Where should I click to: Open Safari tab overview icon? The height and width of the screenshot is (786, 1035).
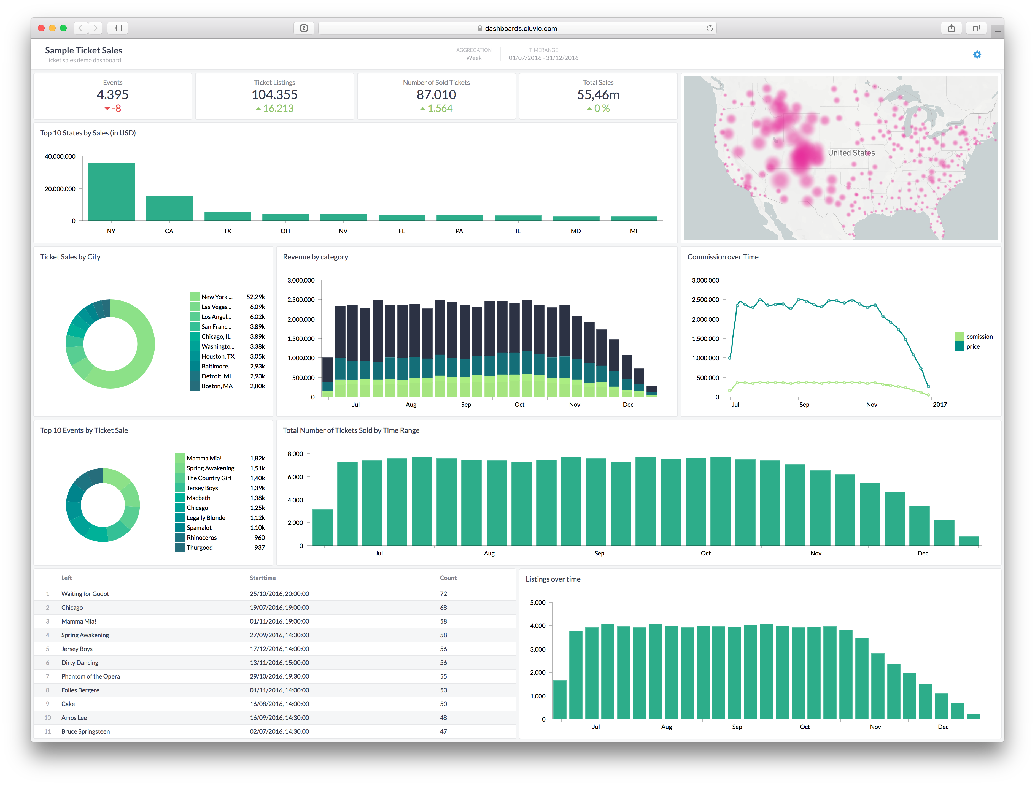point(976,28)
